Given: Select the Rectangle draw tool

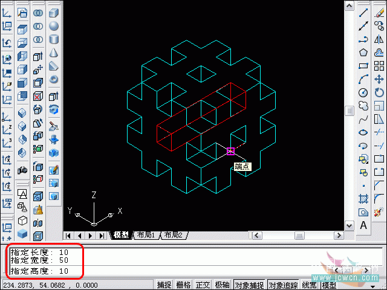Looking at the screenshot, I should point(363,66).
